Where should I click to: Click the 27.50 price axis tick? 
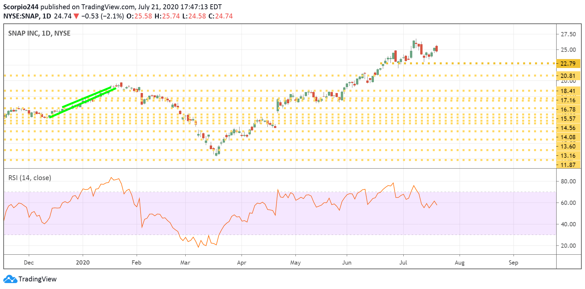click(568, 34)
